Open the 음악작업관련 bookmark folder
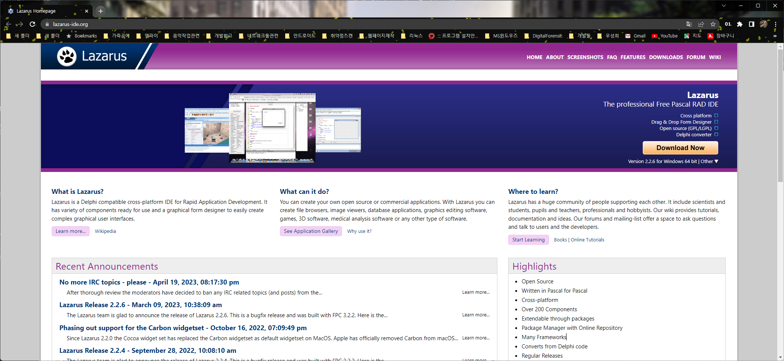Screen dimensions: 784x361 (182, 36)
